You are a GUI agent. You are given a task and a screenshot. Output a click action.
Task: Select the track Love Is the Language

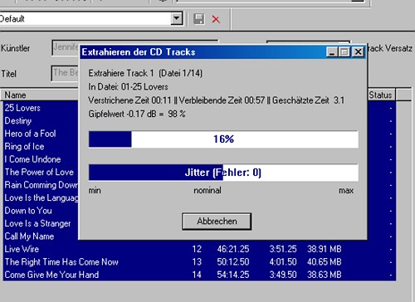pos(41,197)
